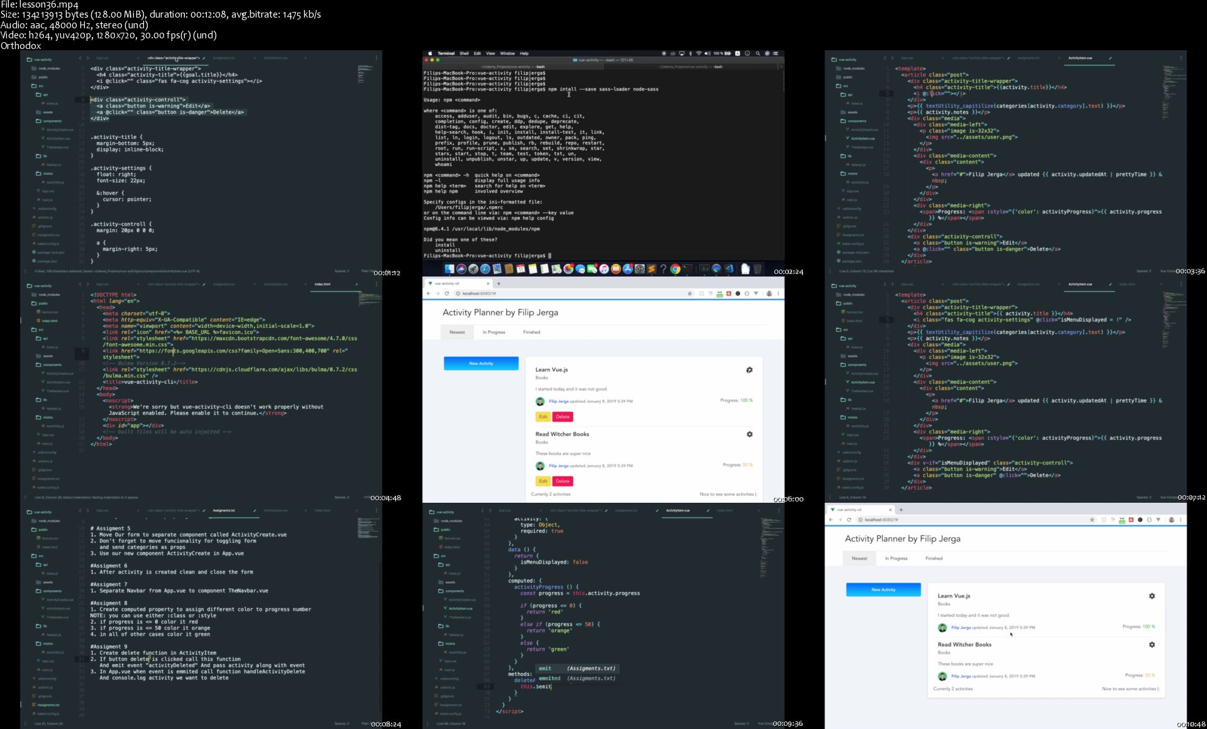
Task: Click localhost address bar in 00:06:00 frame
Action: pos(569,293)
